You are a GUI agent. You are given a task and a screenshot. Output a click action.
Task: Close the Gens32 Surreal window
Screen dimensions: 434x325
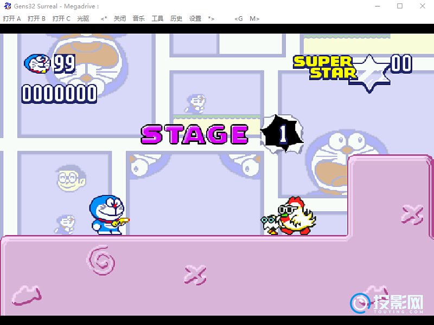point(423,6)
